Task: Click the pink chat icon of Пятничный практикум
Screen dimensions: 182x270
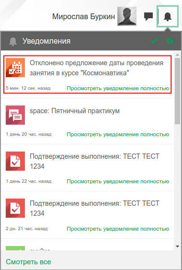Action: [15, 115]
